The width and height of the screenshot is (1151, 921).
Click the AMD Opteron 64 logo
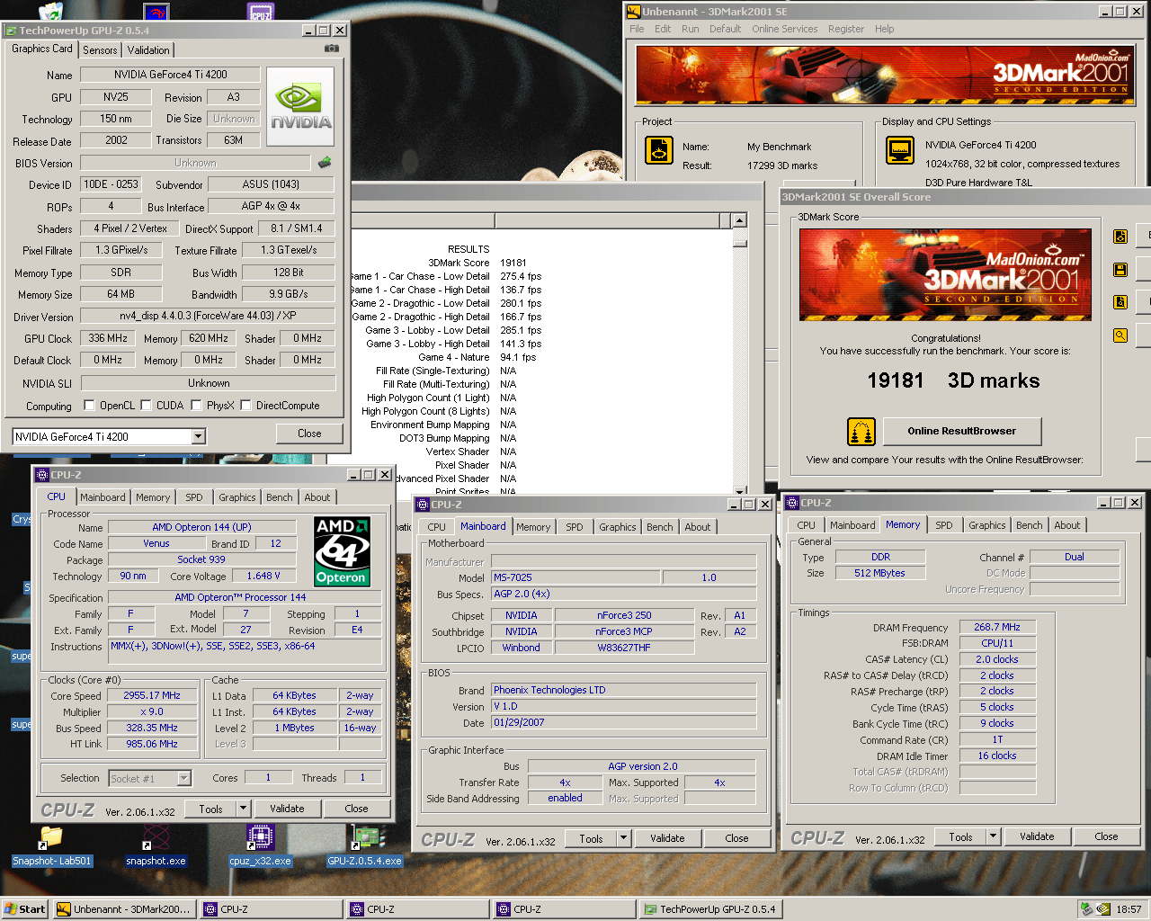[342, 551]
